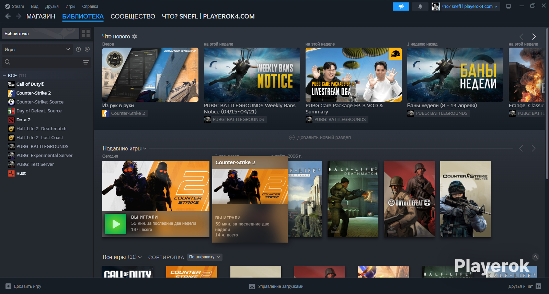Open the ЧТО? SNEFL profile tab
Screen dimensions: 549x294
pyautogui.click(x=208, y=16)
